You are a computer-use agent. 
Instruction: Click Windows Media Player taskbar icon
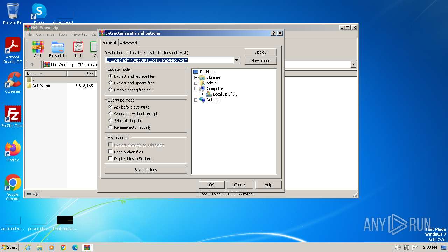(51, 247)
